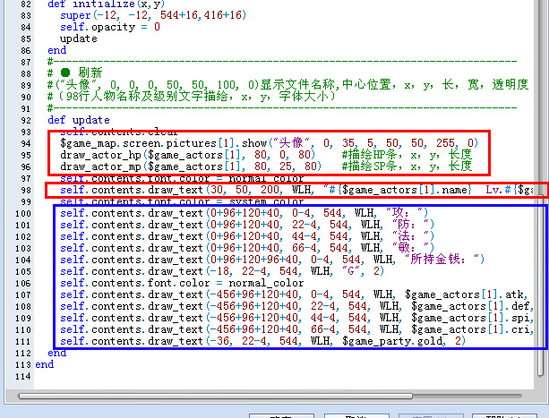The image size is (549, 418).
Task: Click the draw_text line containing "法:"
Action: tap(247, 236)
